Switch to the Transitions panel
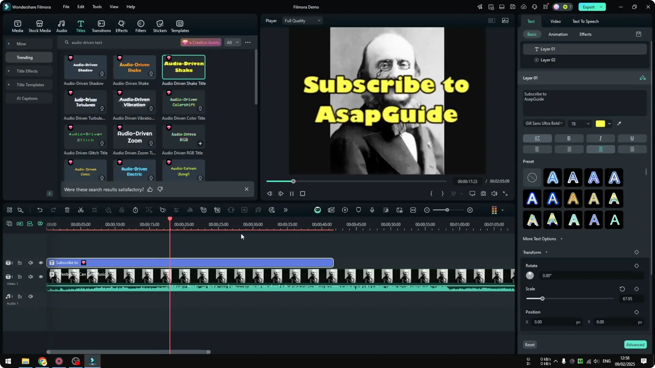 tap(101, 26)
